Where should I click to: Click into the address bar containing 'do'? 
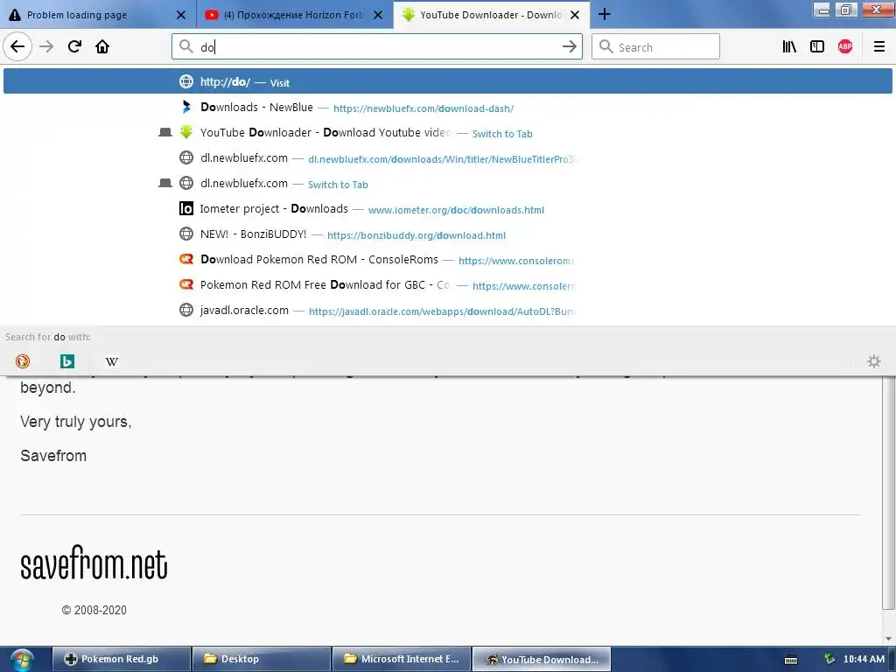click(x=377, y=47)
